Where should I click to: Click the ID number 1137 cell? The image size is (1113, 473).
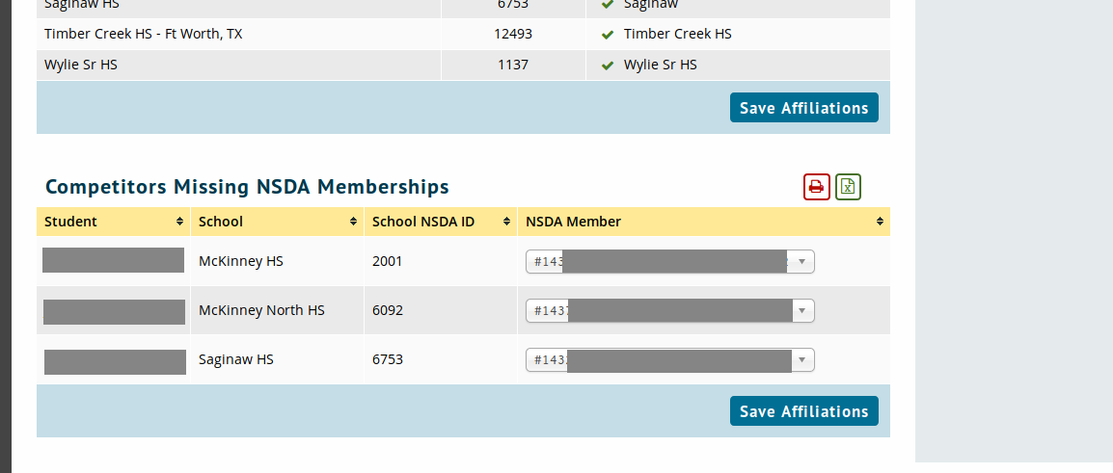(x=513, y=65)
